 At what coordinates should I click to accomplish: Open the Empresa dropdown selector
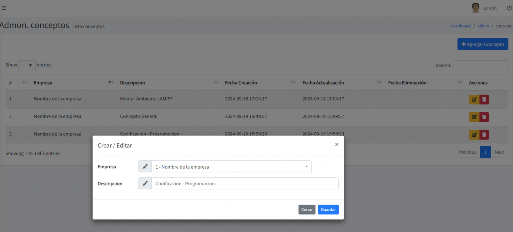(231, 166)
